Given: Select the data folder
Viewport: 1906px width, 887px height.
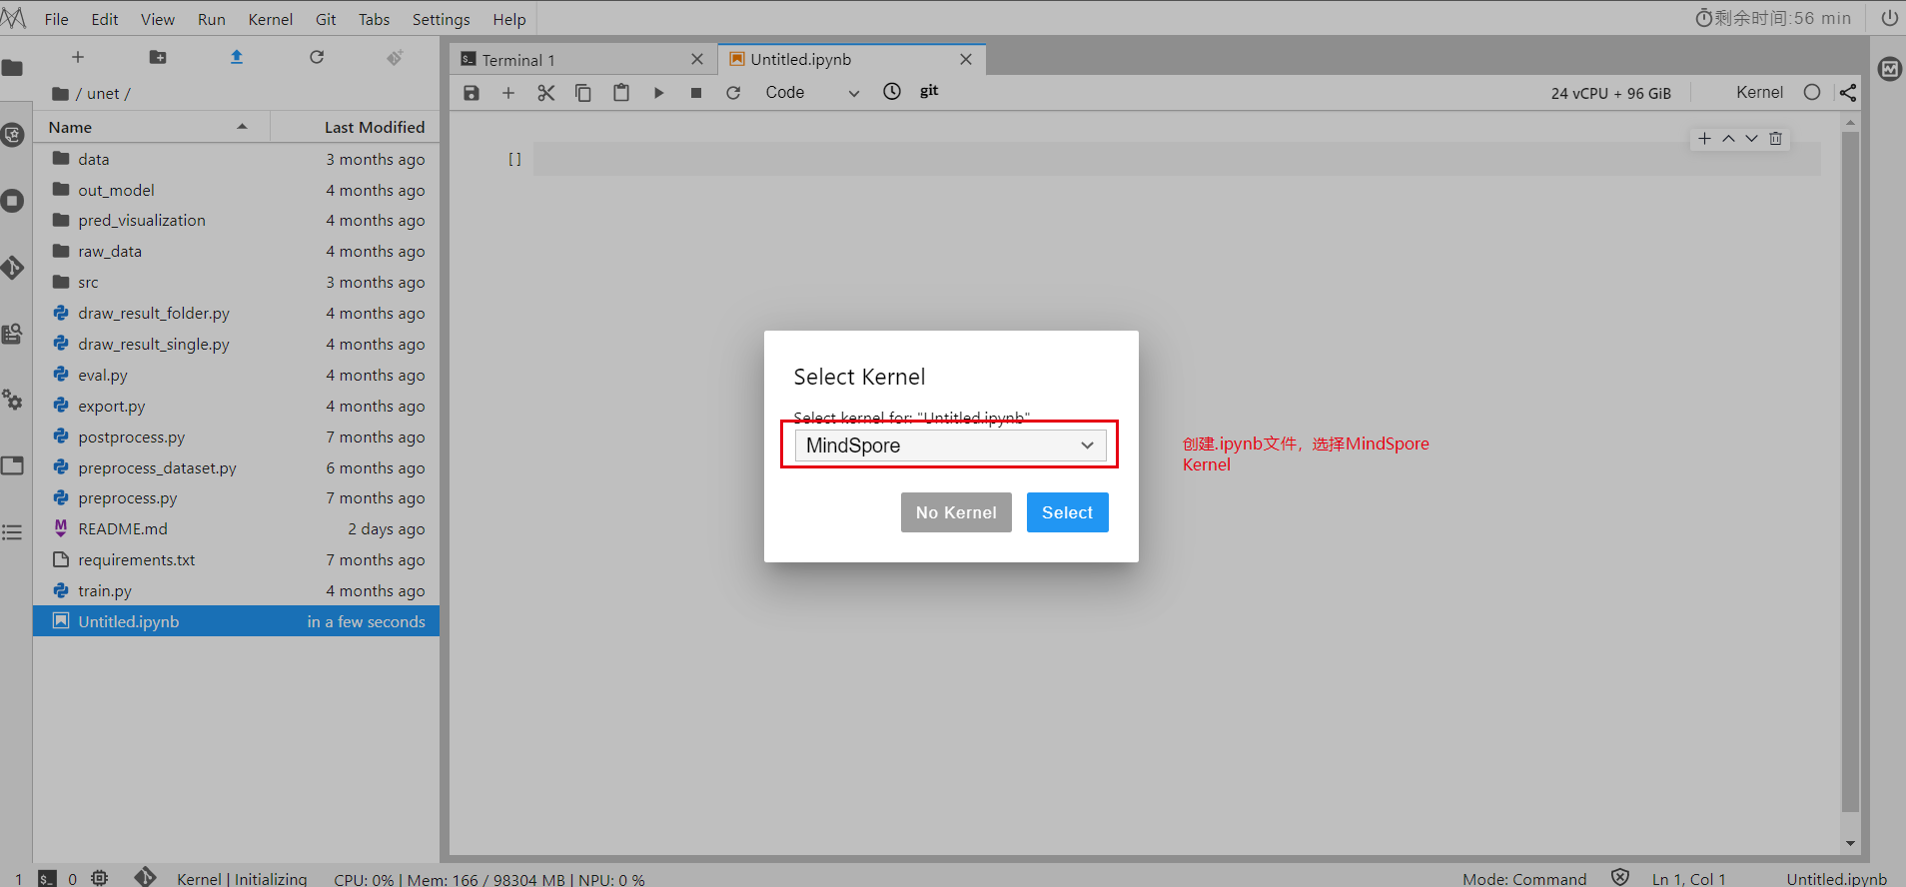Looking at the screenshot, I should [x=236, y=159].
